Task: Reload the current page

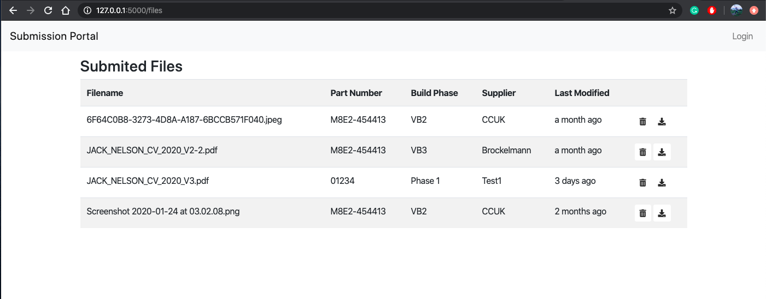Action: (x=48, y=10)
